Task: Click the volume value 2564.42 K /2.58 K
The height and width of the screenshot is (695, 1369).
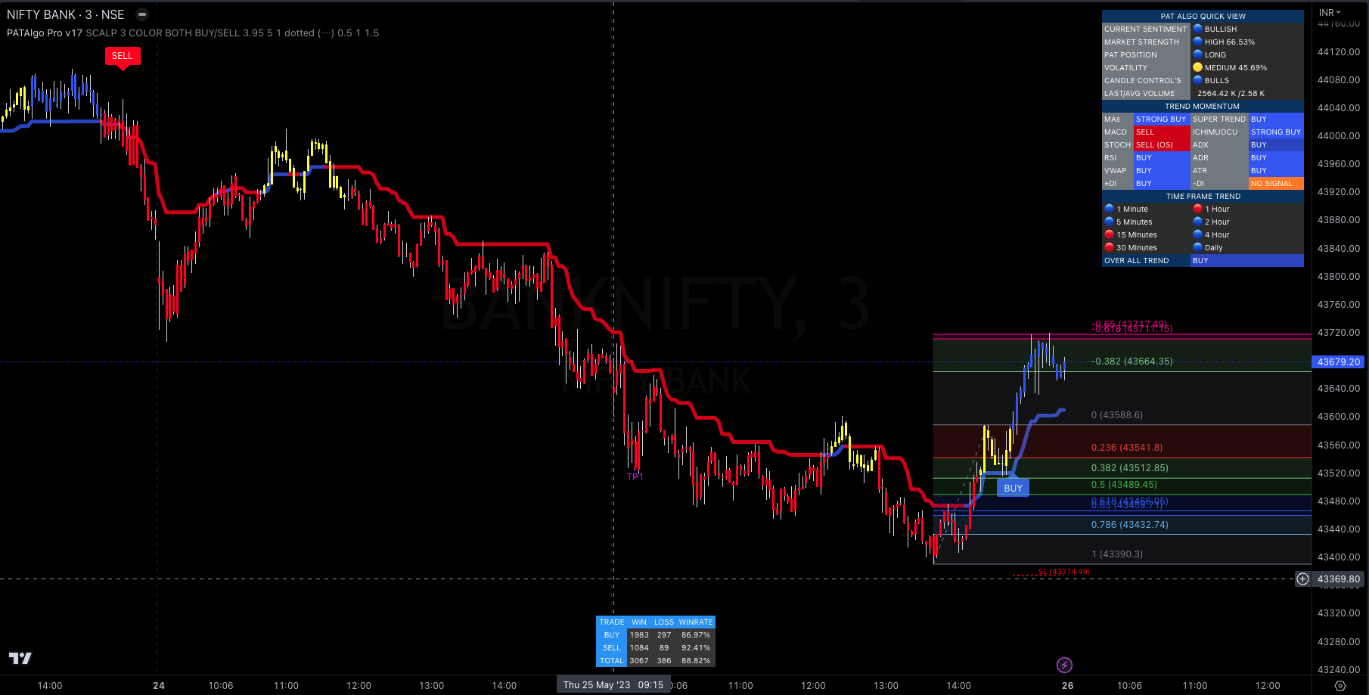Action: pos(1231,94)
